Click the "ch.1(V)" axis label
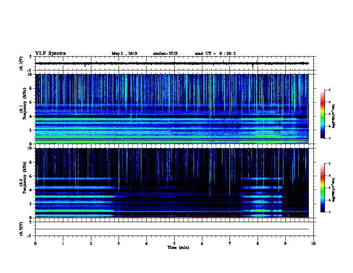This screenshot has width=353, height=273. coord(21,63)
